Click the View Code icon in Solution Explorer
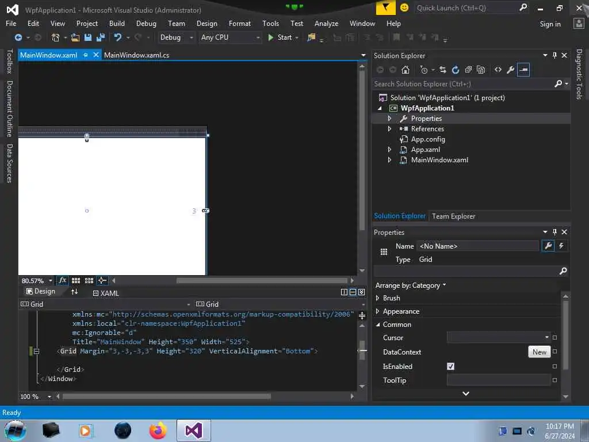Viewport: 589px width, 442px height. pos(498,70)
